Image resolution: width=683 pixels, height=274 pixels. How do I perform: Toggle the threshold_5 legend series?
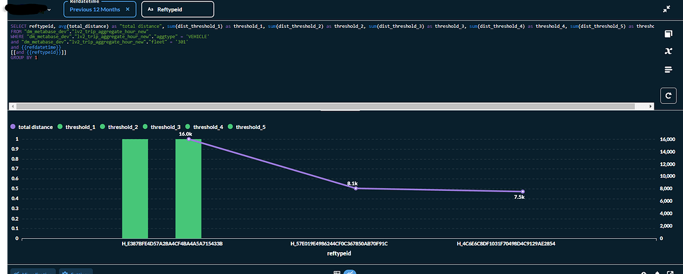(247, 126)
